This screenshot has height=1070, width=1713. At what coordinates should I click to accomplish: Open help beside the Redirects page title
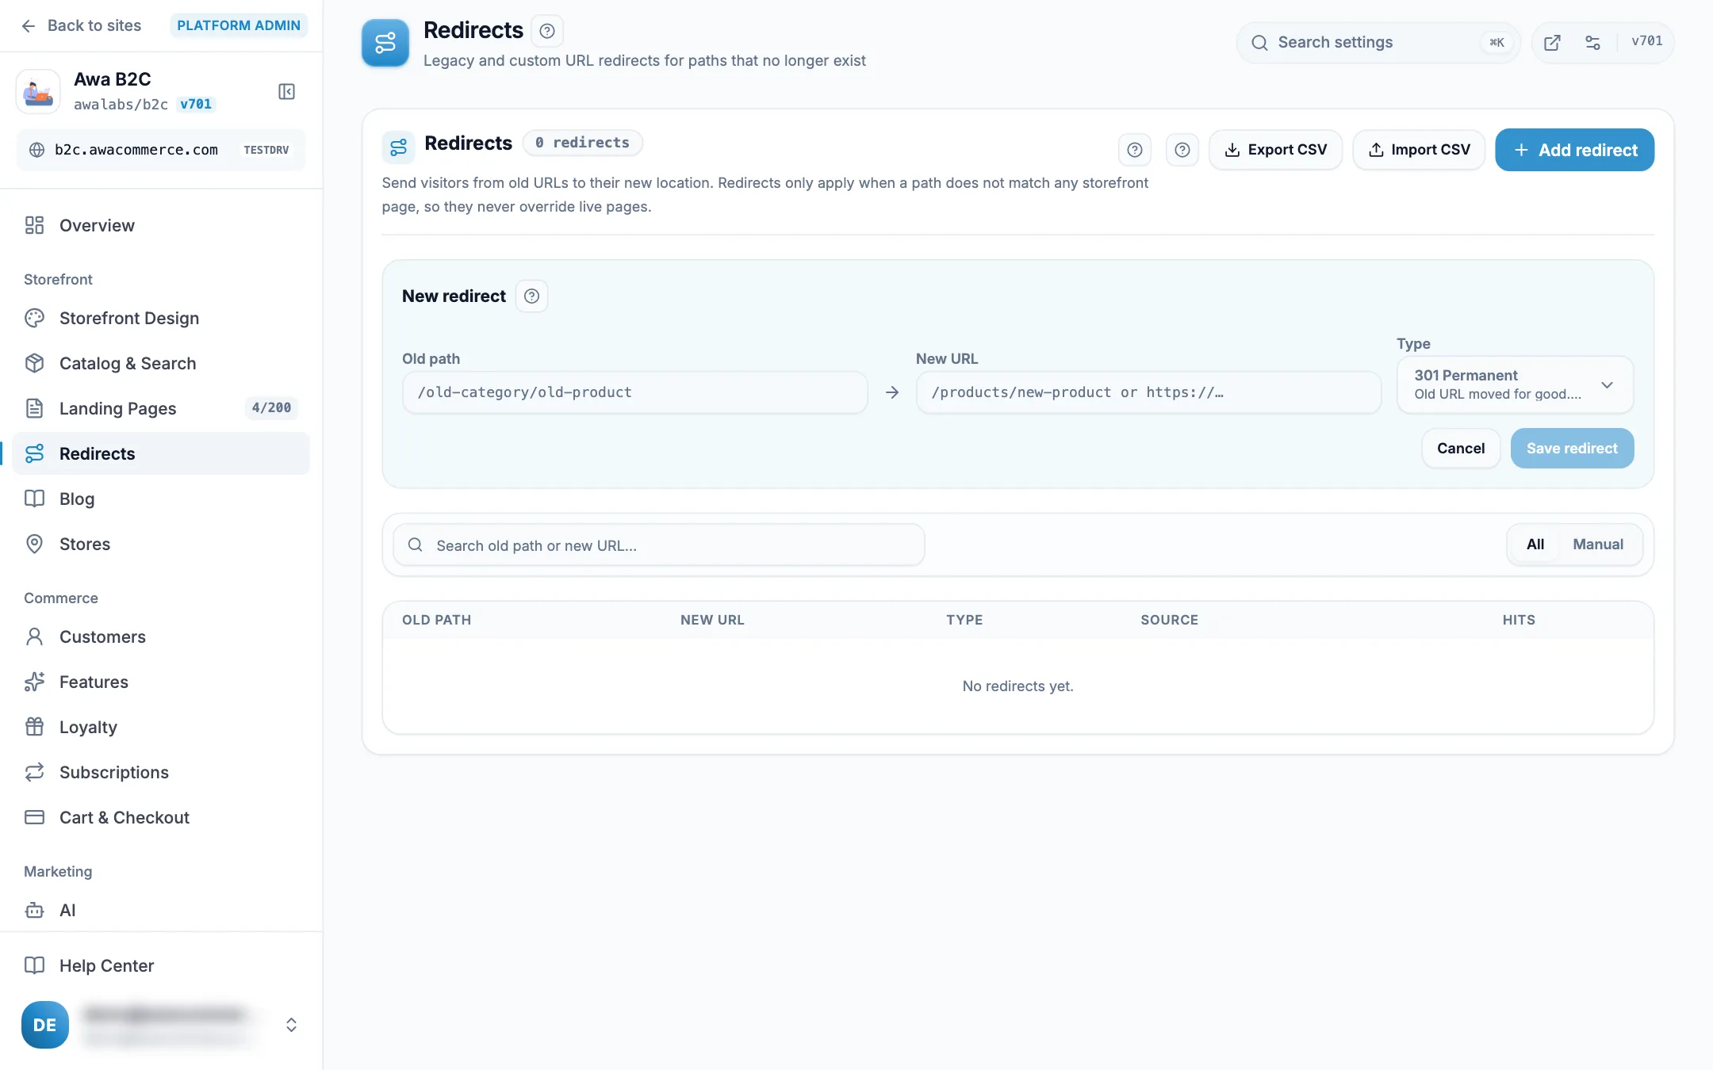[x=546, y=31]
